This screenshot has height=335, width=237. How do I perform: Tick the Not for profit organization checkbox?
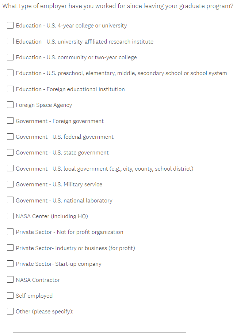click(x=11, y=232)
